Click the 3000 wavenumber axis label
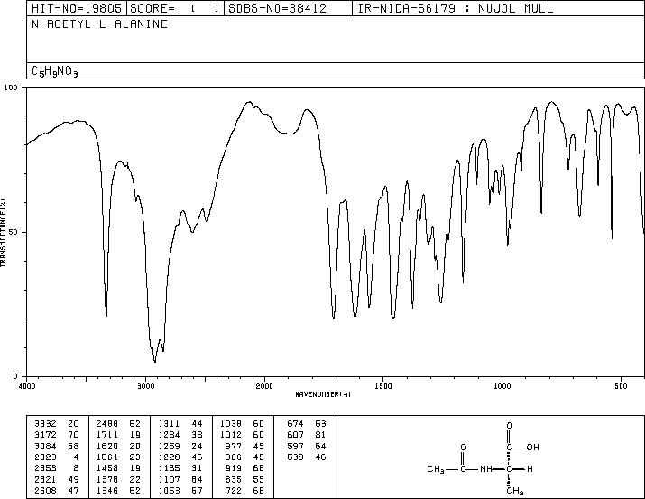The image size is (645, 499). coord(145,386)
